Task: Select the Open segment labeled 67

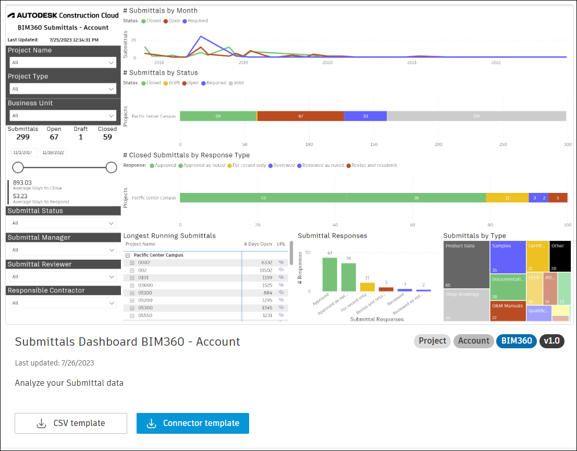Action: [x=301, y=116]
